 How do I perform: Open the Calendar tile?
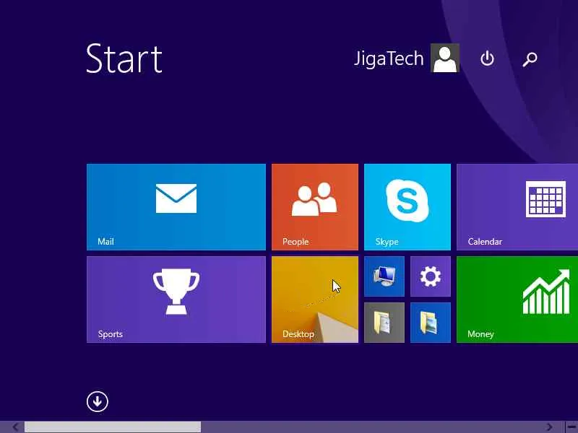click(517, 207)
